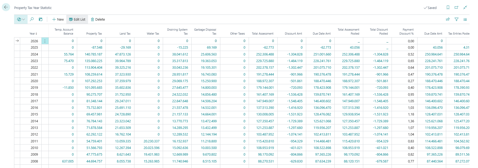This screenshot has width=478, height=168.
Task: Switch to Edit List mode
Action: coord(77,19)
